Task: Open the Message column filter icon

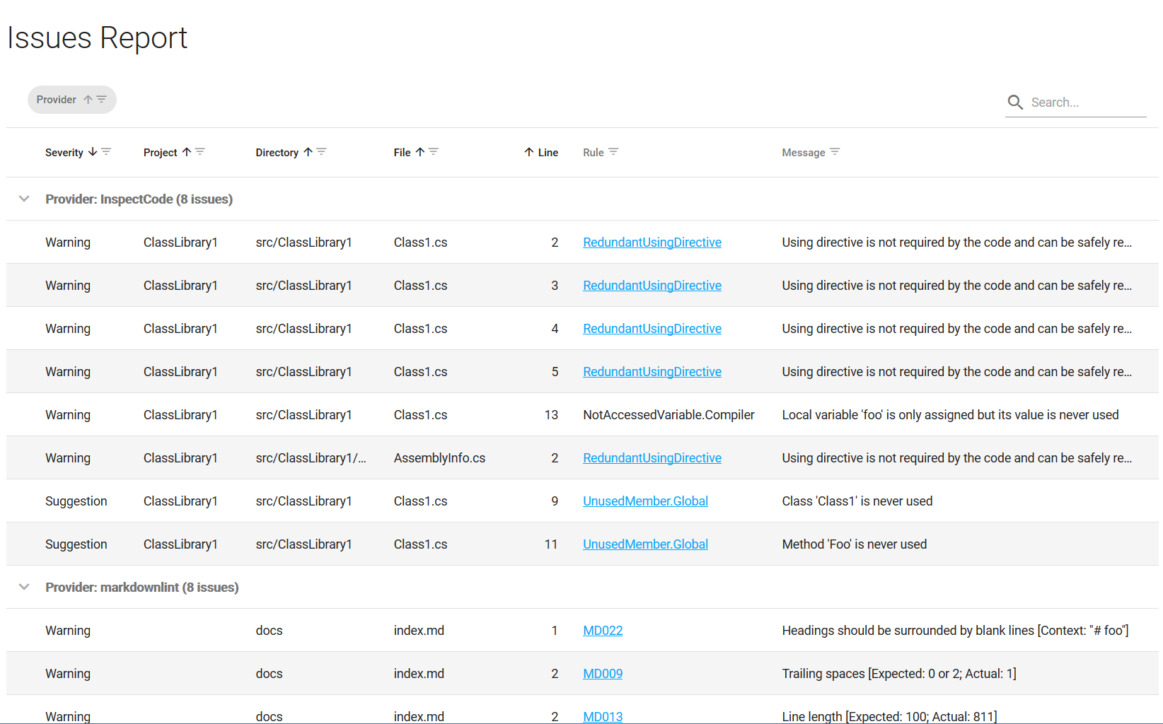Action: click(x=835, y=152)
